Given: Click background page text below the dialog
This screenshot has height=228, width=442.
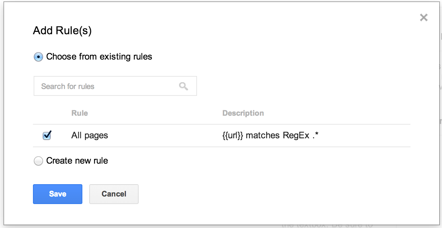Looking at the screenshot, I should (x=326, y=226).
